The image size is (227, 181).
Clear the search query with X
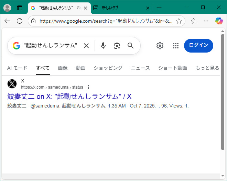pyautogui.click(x=86, y=46)
